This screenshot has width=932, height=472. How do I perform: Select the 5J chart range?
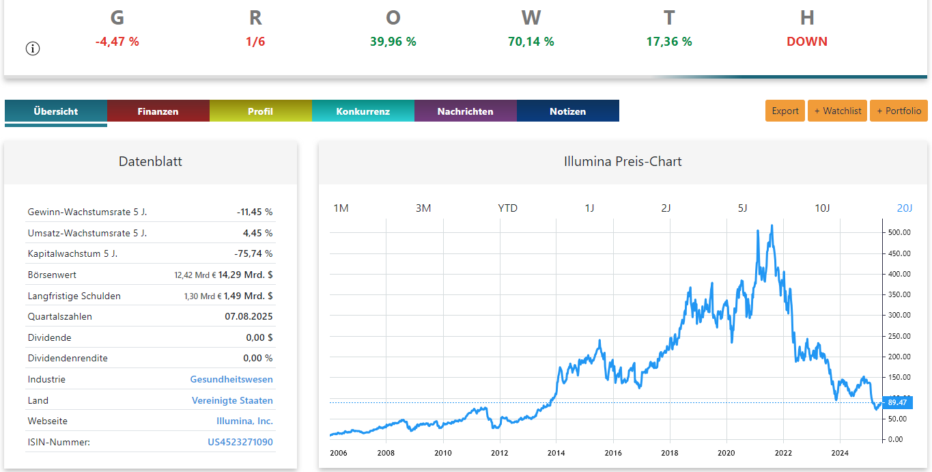[x=743, y=208]
